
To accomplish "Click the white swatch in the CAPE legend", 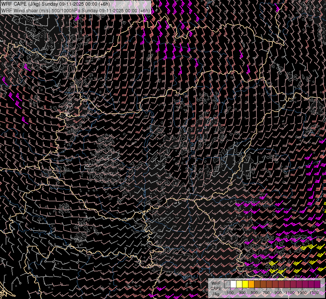I will (233, 284).
